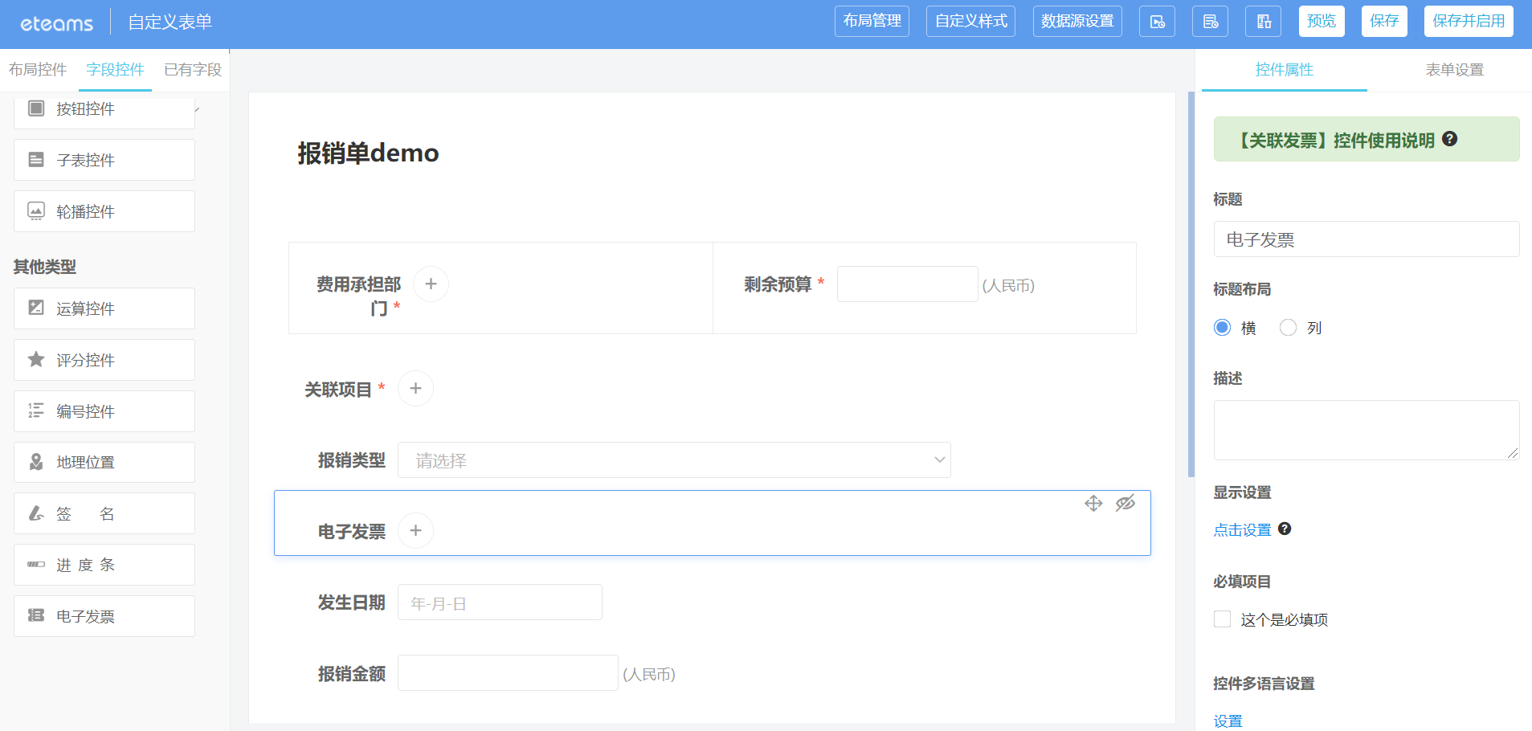Switch to 表单设置 tab
Image resolution: width=1532 pixels, height=731 pixels.
coord(1454,70)
